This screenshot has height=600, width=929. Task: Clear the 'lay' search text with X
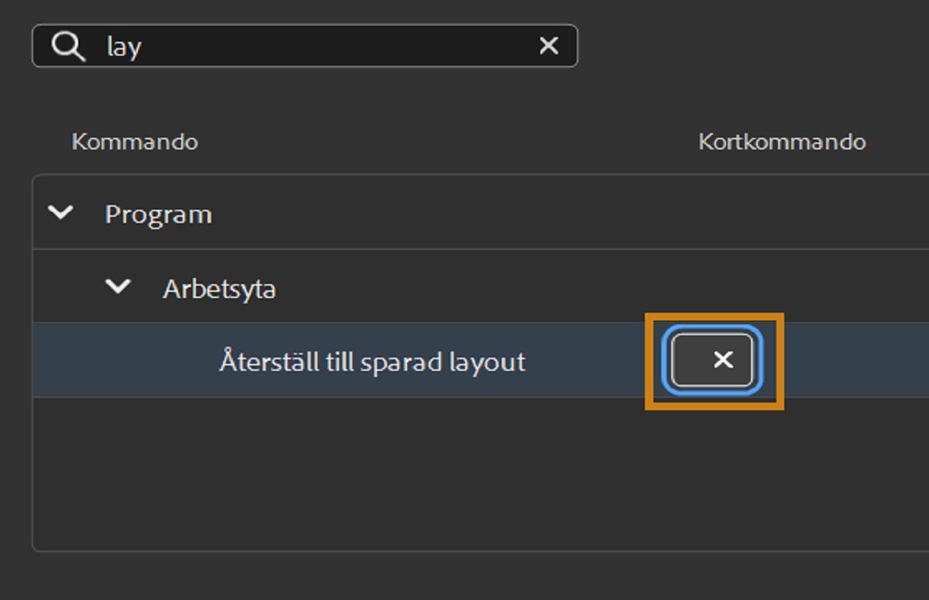point(548,46)
